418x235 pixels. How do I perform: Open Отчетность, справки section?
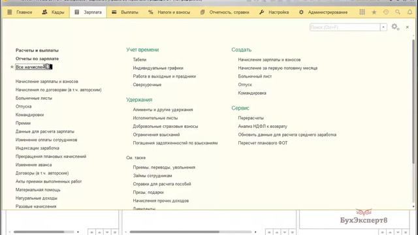coord(225,12)
